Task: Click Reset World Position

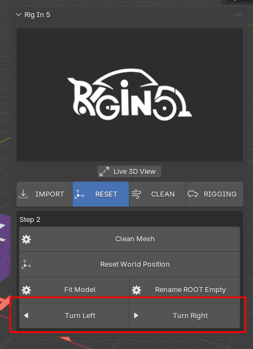Action: tap(130, 265)
